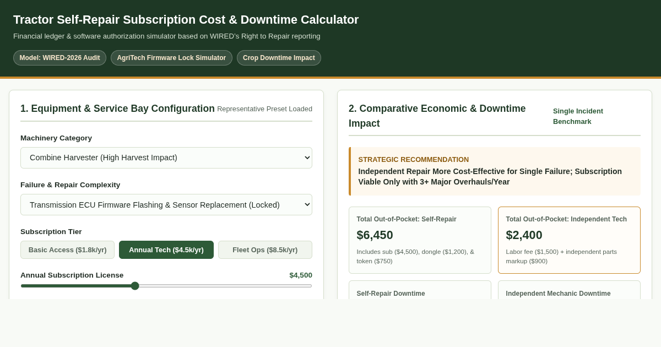Click the Comparative Economic & Downtime Impact heading

click(x=437, y=116)
